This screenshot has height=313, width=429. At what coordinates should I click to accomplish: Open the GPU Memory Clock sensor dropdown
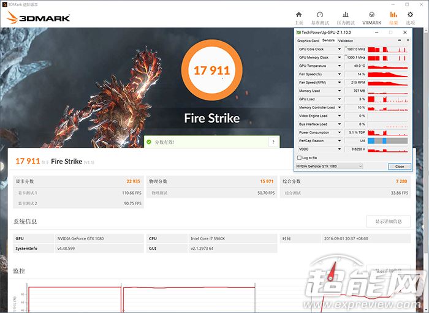coord(340,58)
